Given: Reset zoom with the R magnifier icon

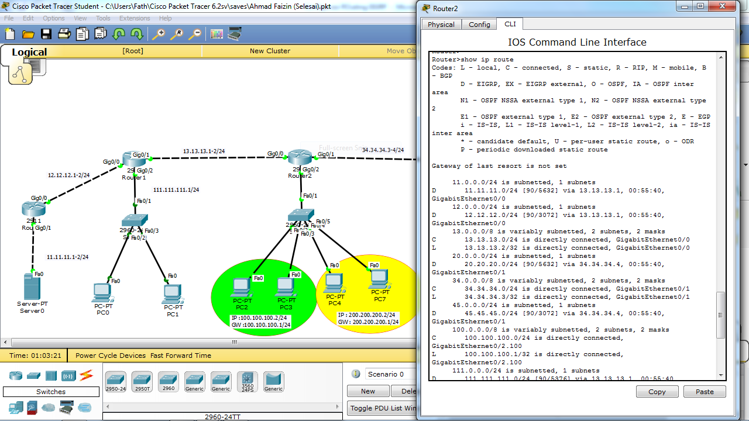Looking at the screenshot, I should (x=176, y=34).
